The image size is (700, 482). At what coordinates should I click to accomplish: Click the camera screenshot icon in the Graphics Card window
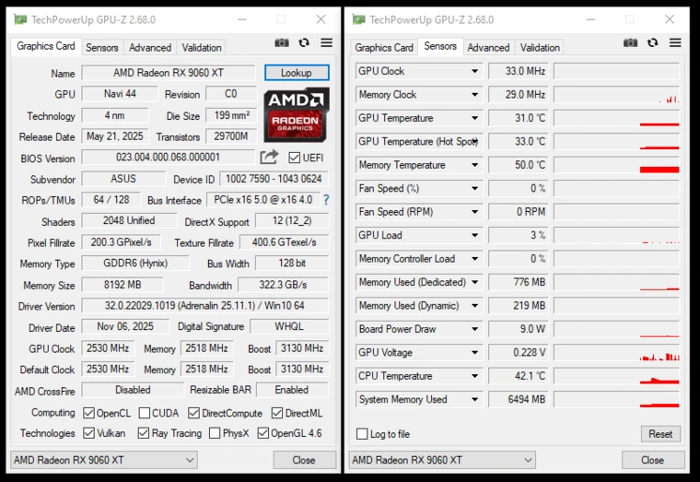(282, 43)
